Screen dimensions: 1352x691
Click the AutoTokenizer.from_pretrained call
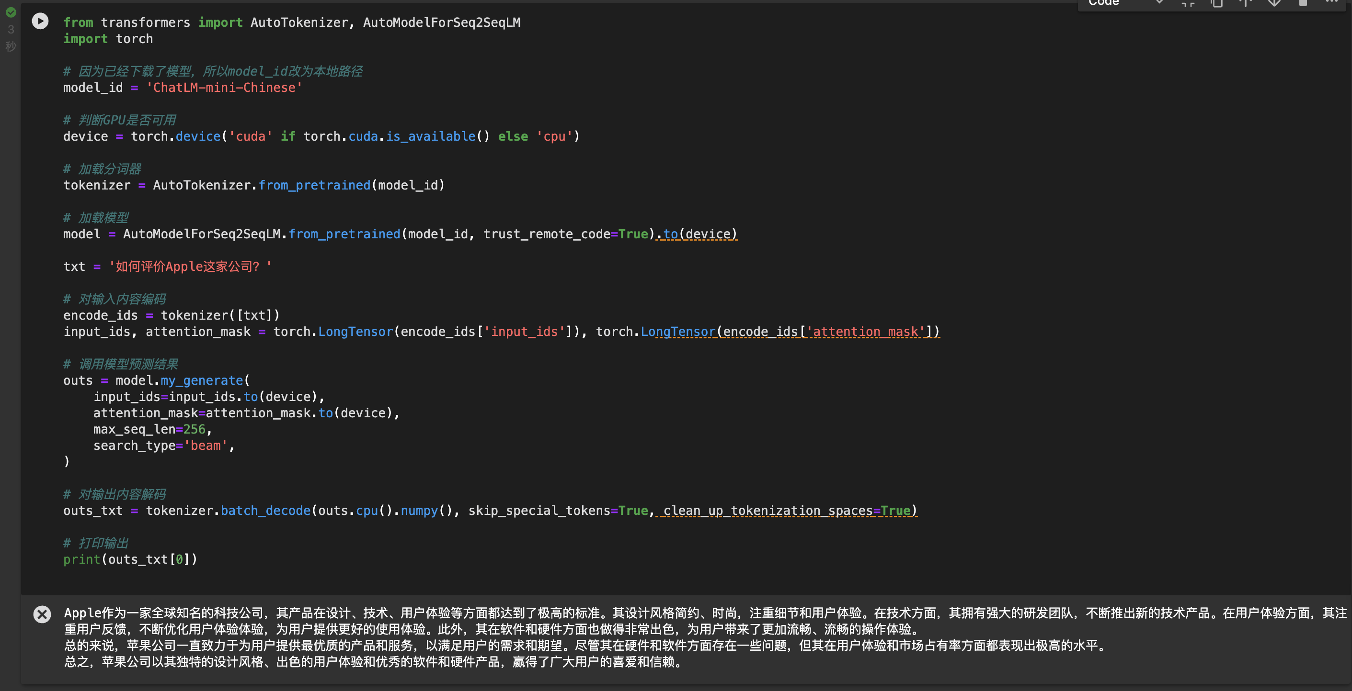(x=298, y=185)
